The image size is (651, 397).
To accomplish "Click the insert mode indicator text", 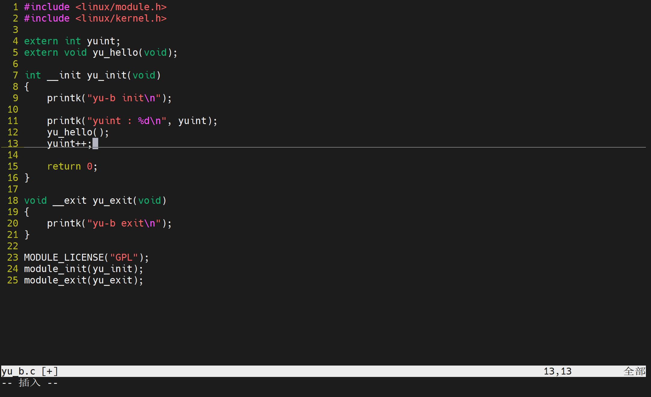I will tap(29, 383).
